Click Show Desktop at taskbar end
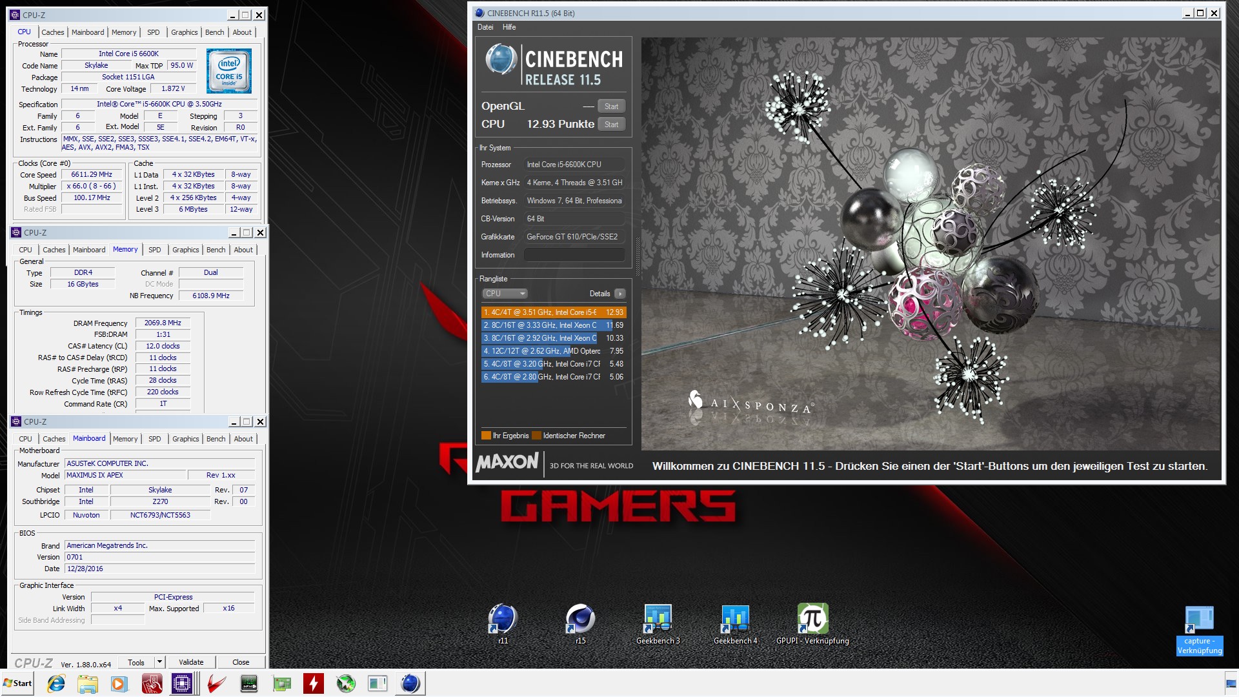The width and height of the screenshot is (1239, 697). point(1232,683)
